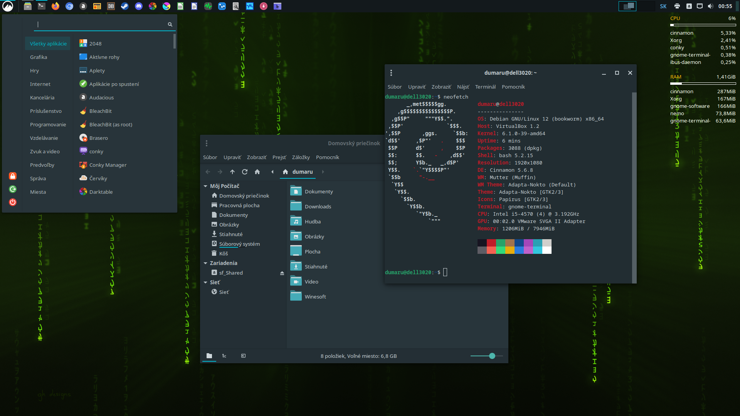Switch Nemo to icon view
Image resolution: width=740 pixels, height=416 pixels.
[209, 356]
